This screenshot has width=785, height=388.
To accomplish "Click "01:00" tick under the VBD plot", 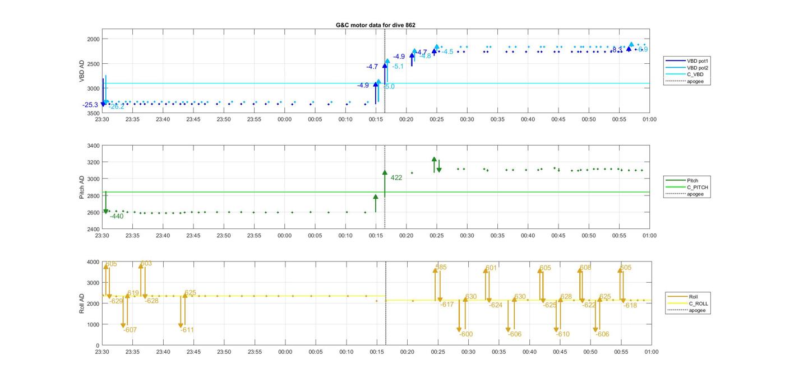I will point(649,119).
